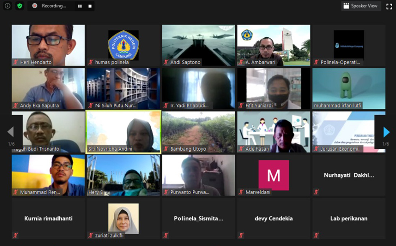Select the devy Cendekia participant tile
The width and height of the screenshot is (396, 246).
(273, 218)
